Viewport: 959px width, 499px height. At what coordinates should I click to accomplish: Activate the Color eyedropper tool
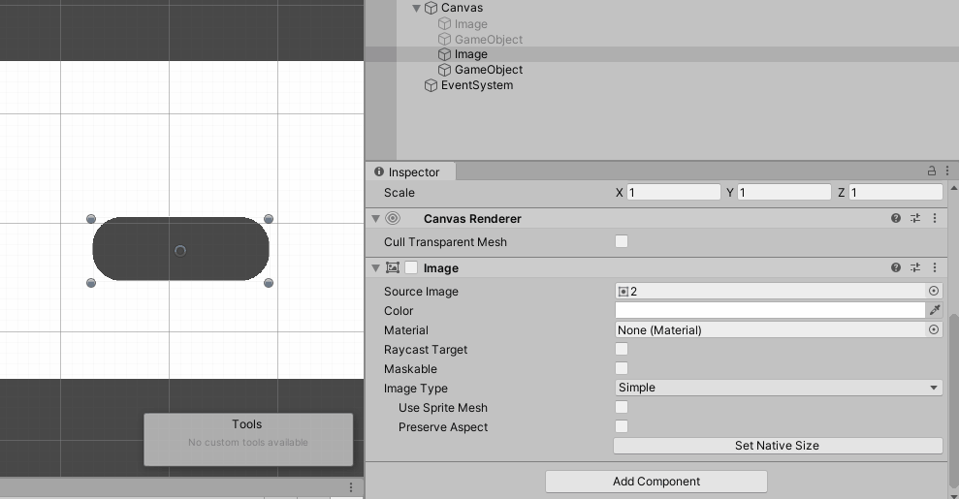pyautogui.click(x=935, y=310)
